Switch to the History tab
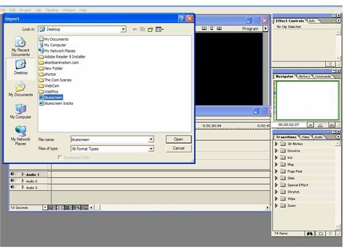 click(x=304, y=76)
